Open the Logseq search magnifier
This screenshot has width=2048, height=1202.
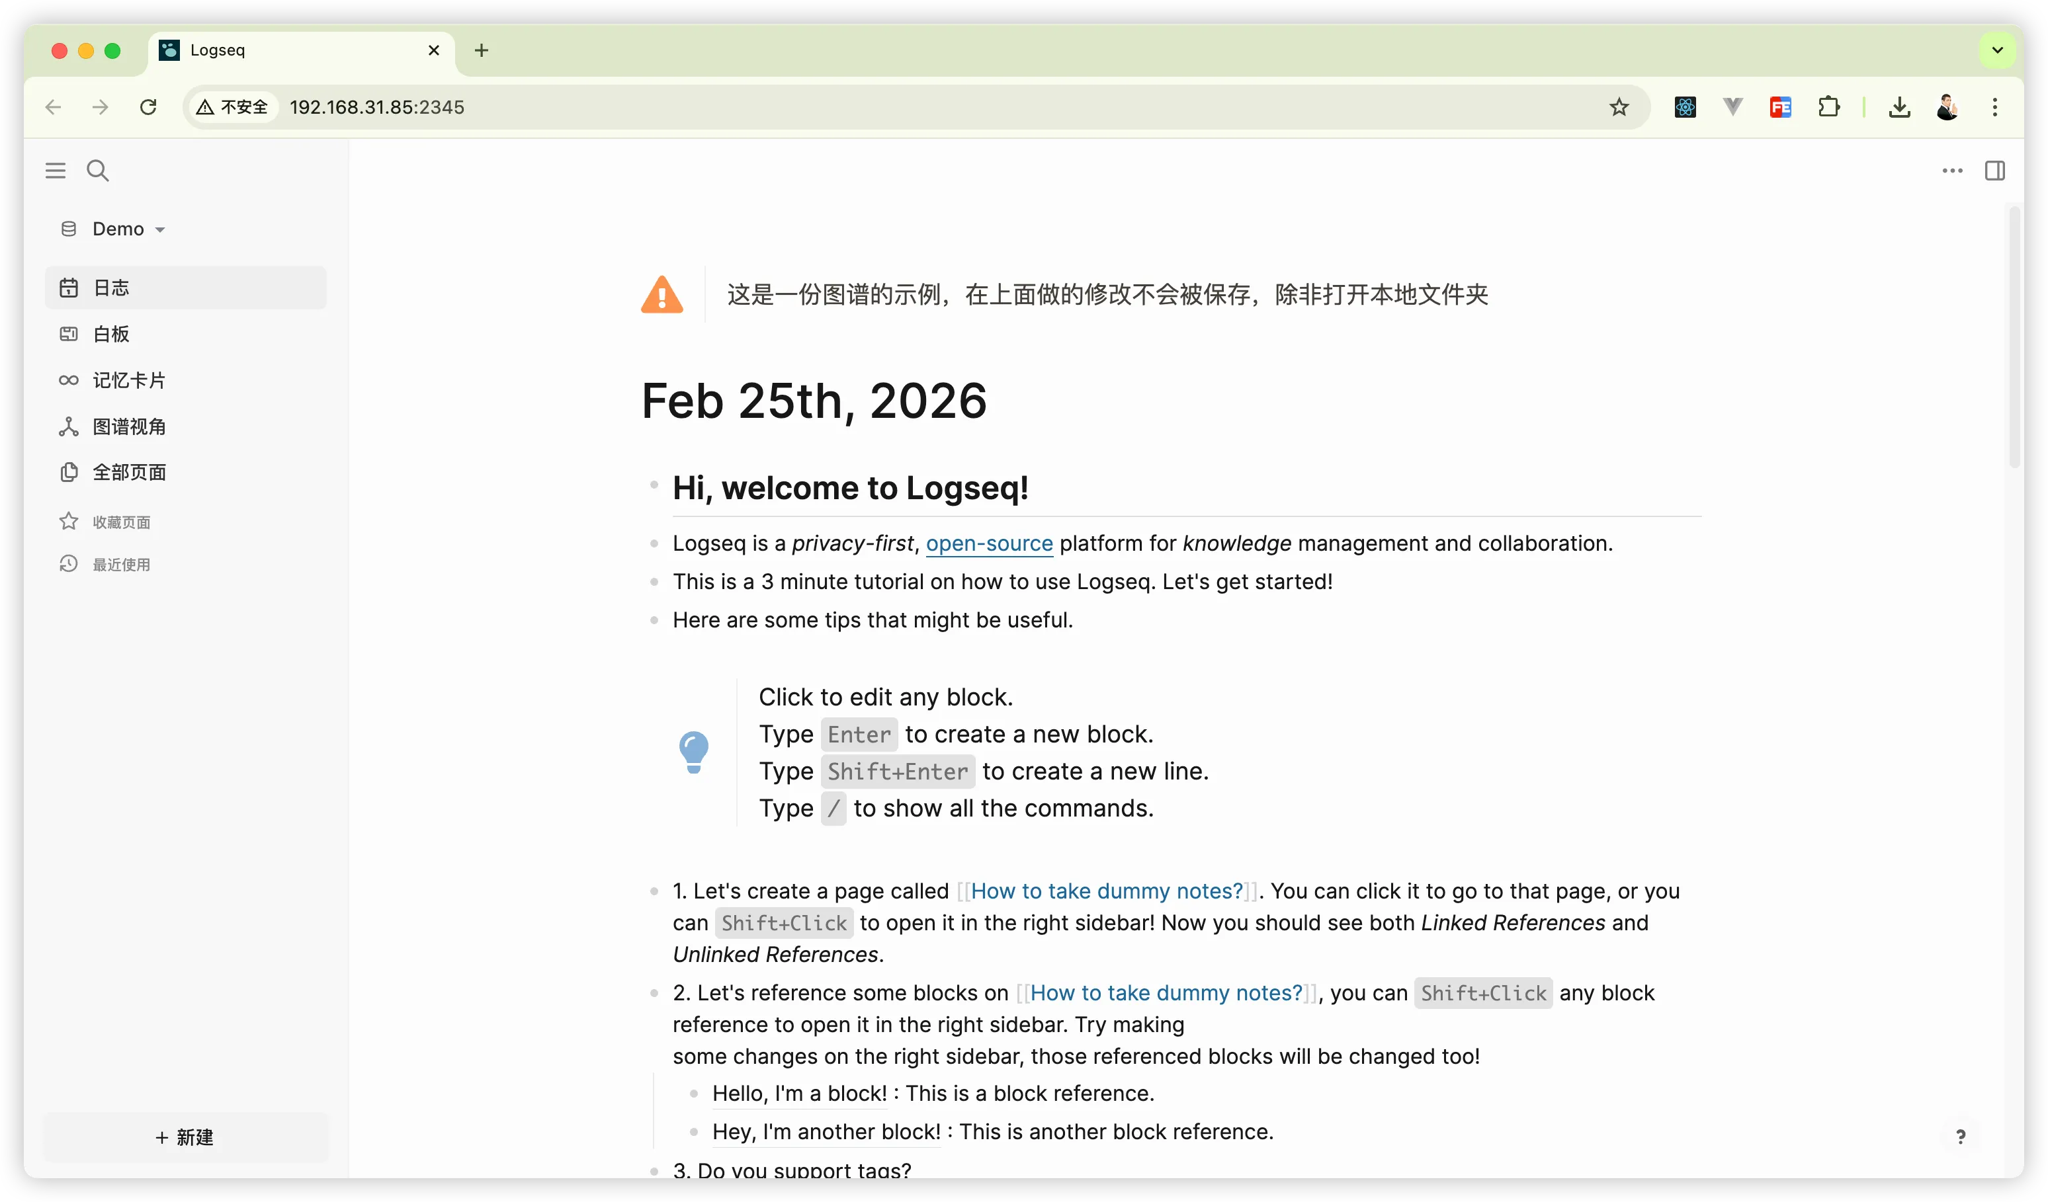coord(97,171)
